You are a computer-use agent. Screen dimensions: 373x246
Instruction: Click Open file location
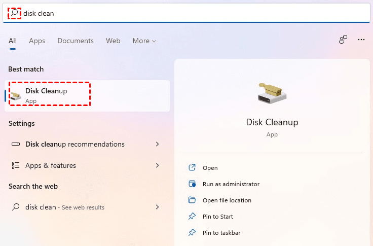(x=227, y=200)
